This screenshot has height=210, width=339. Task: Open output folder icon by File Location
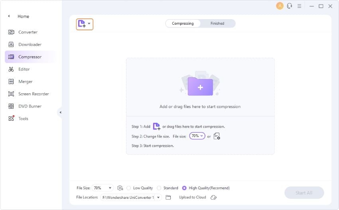pos(168,197)
